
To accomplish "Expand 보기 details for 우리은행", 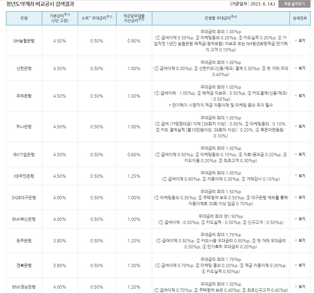I will 300,96.
